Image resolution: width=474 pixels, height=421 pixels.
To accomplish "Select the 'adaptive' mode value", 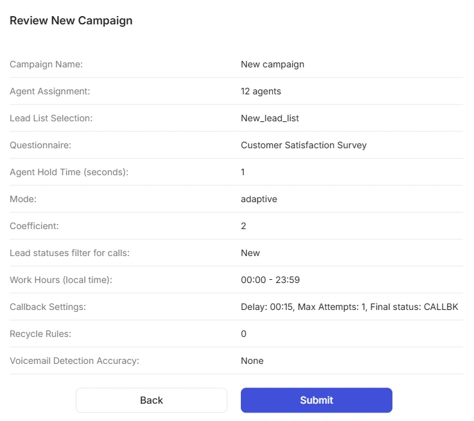I will tap(259, 199).
